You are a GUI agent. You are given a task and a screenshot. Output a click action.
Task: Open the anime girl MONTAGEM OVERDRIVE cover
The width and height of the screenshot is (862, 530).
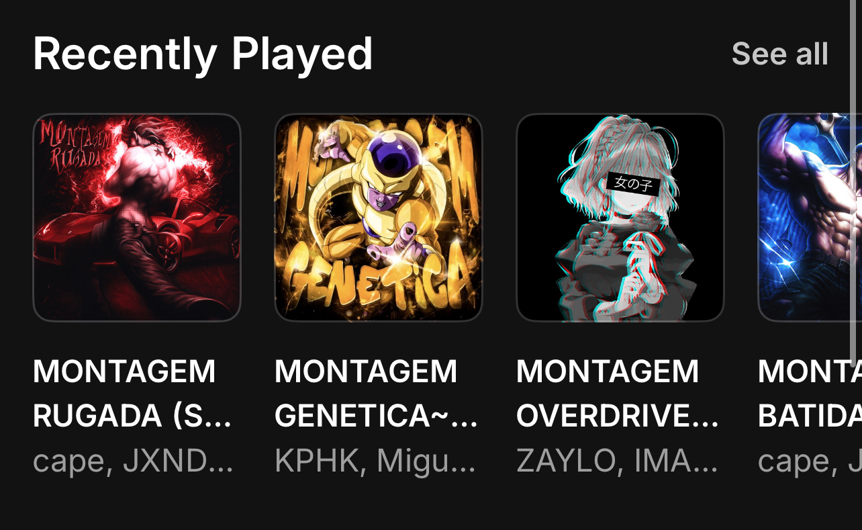[620, 218]
